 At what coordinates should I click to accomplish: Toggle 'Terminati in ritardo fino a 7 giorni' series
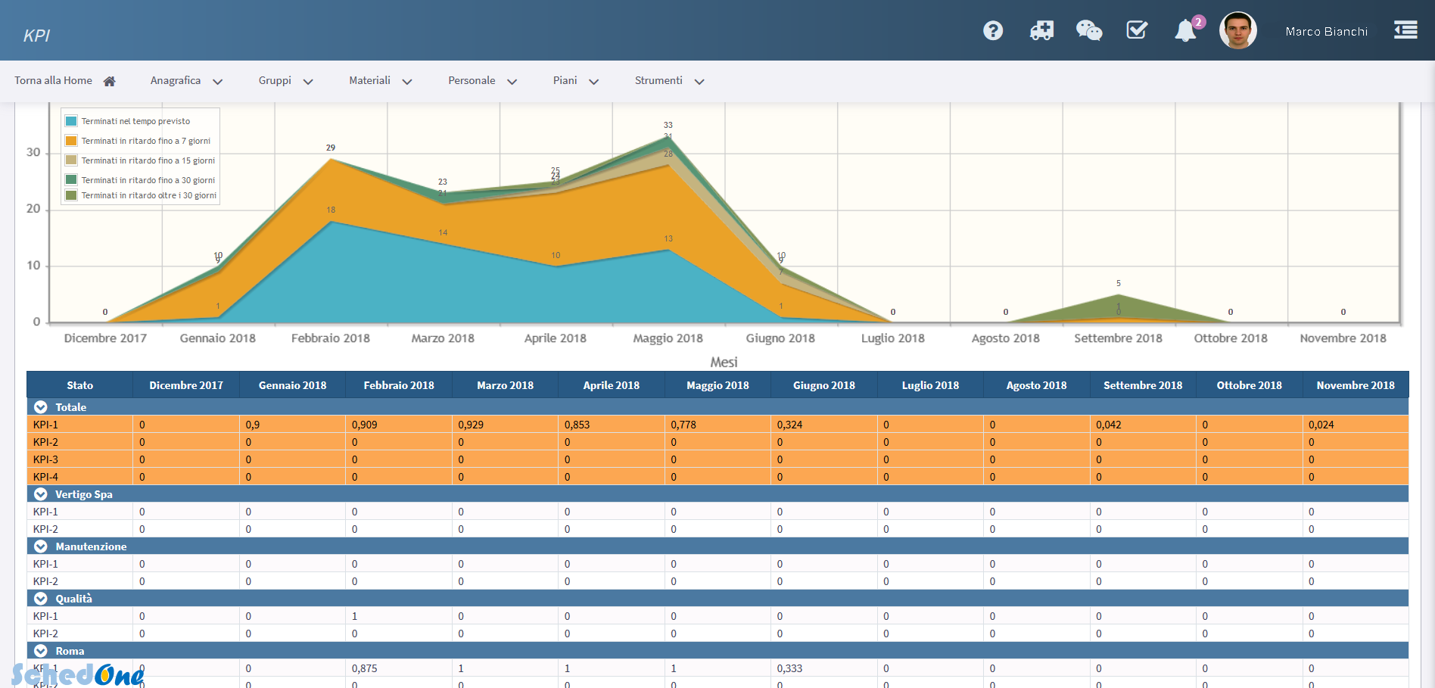point(145,141)
